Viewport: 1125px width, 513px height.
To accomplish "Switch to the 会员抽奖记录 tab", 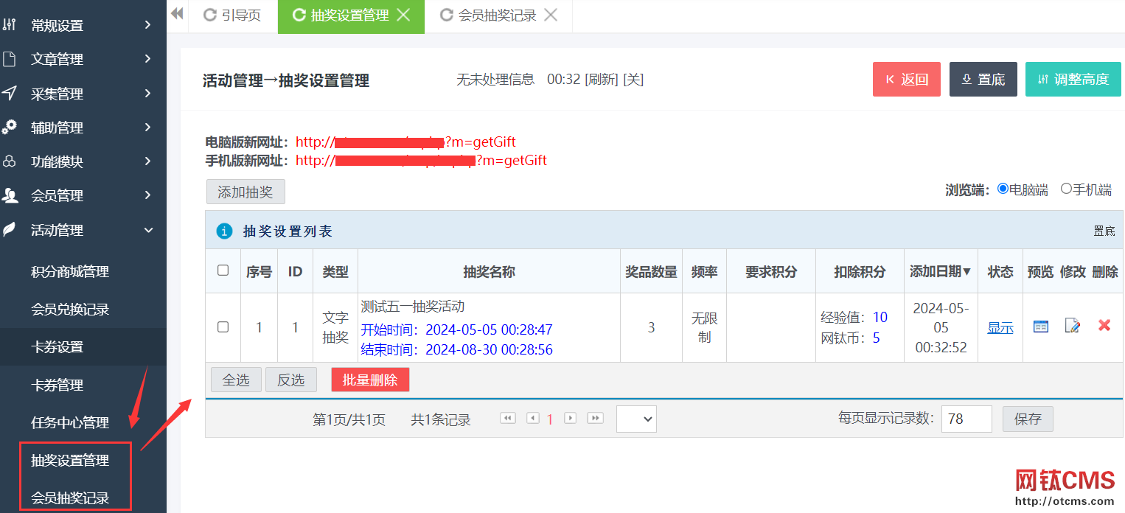I will pos(497,15).
